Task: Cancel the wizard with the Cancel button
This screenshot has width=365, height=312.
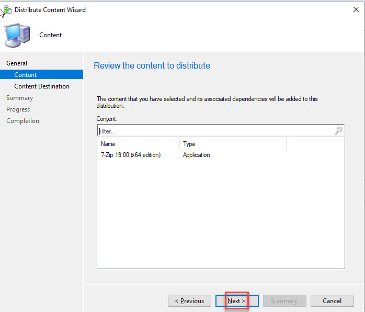Action: coord(332,301)
